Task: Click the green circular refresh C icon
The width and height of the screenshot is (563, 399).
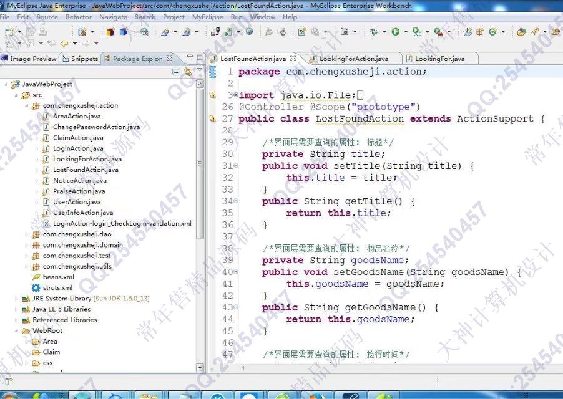Action: tap(492, 32)
